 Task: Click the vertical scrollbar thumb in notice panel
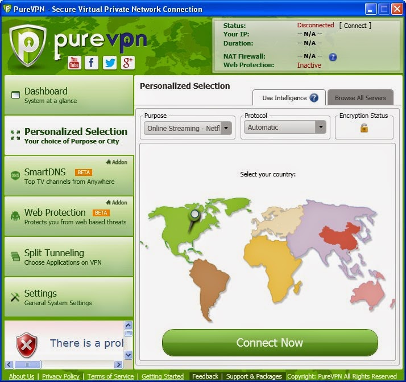(128, 333)
